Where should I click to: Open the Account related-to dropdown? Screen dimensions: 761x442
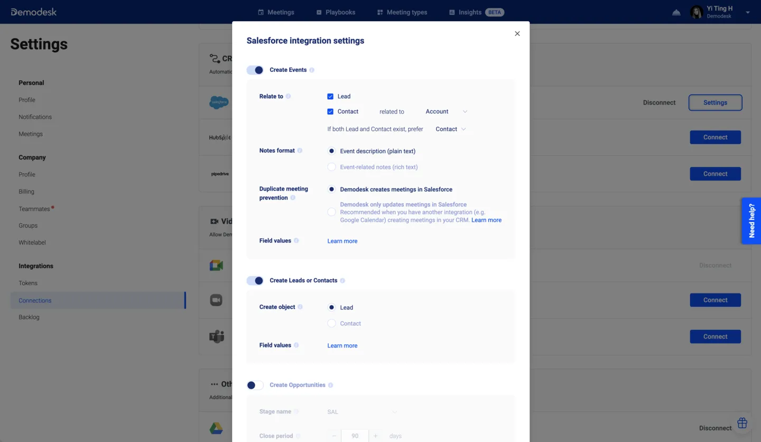point(447,111)
